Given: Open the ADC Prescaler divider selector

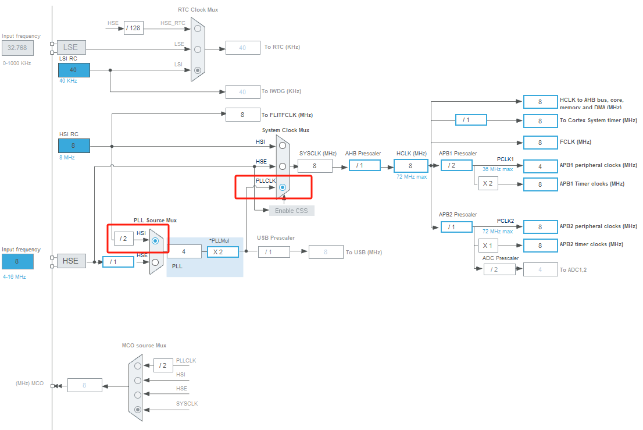Looking at the screenshot, I should pyautogui.click(x=500, y=269).
